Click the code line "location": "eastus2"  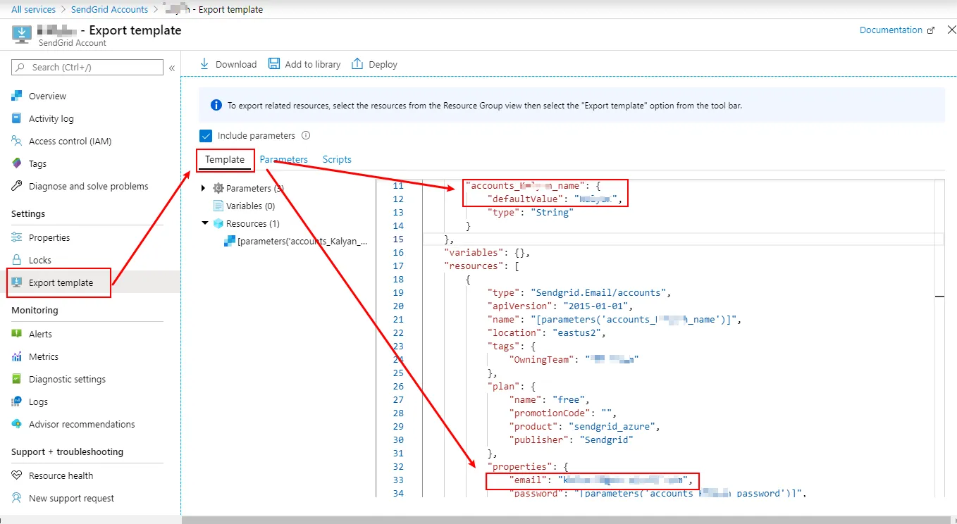[546, 333]
